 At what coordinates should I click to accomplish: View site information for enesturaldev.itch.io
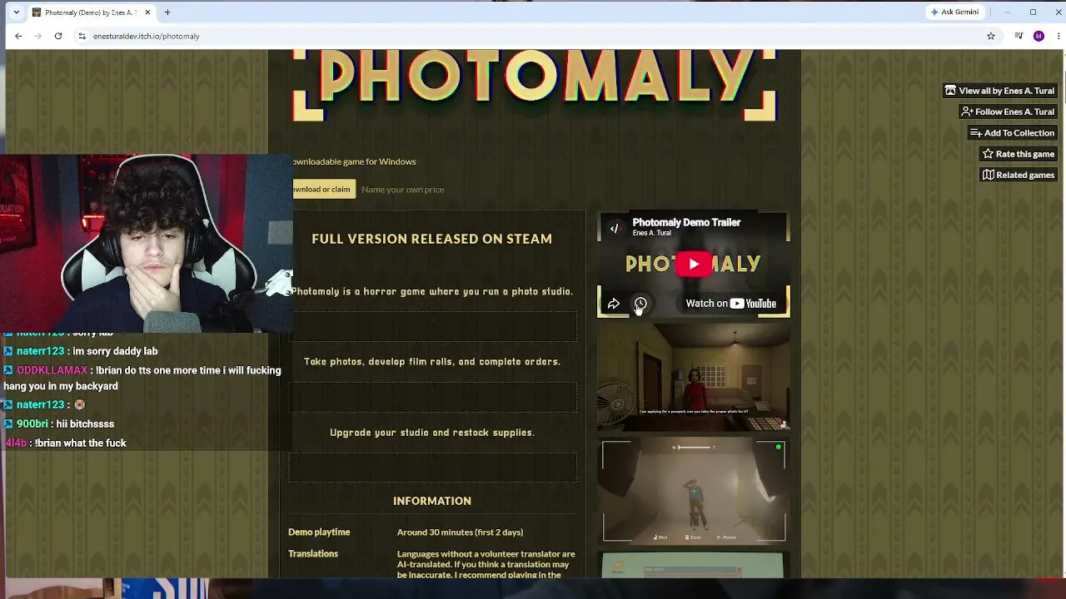point(82,36)
